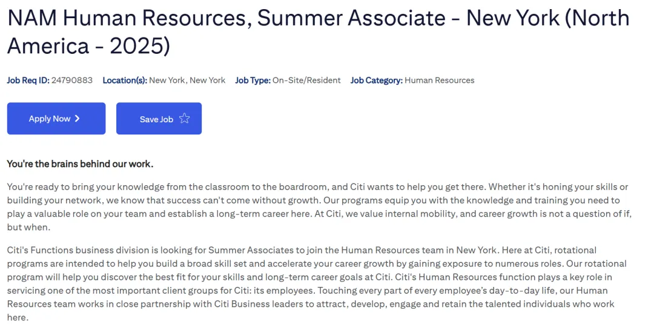Click the On-Site/Resident job type value
This screenshot has width=654, height=336.
pyautogui.click(x=306, y=81)
